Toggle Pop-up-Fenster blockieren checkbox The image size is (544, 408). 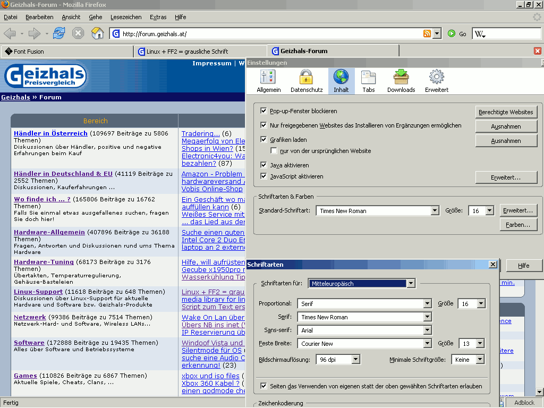point(263,110)
